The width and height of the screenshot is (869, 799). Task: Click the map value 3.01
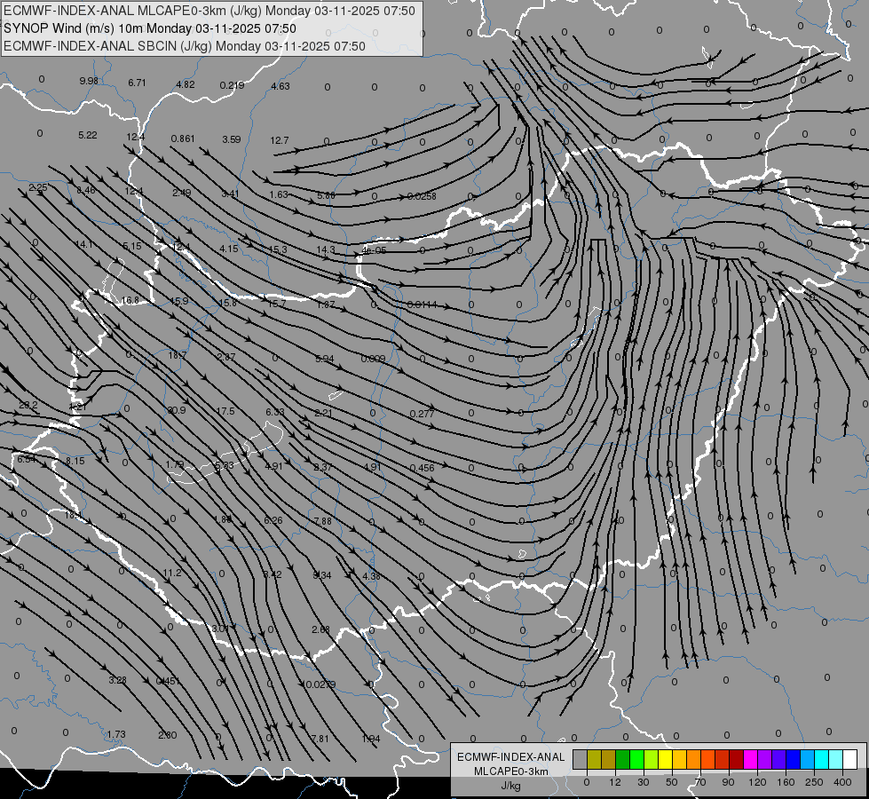pos(220,629)
